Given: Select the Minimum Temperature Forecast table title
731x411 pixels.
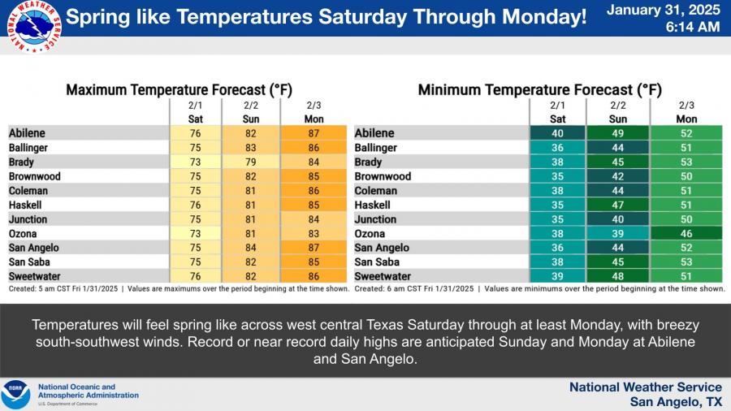Looking at the screenshot, I should click(x=539, y=89).
